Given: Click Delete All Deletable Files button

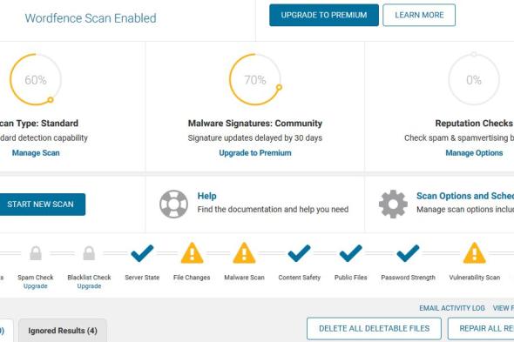Looking at the screenshot, I should (x=374, y=329).
